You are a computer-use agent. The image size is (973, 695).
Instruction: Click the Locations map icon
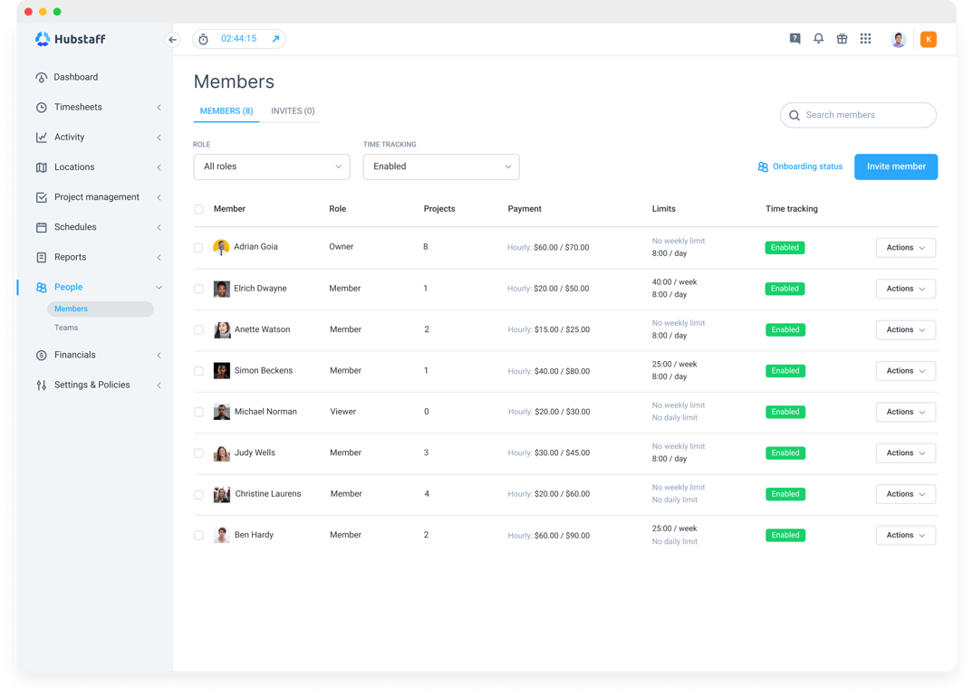click(42, 167)
